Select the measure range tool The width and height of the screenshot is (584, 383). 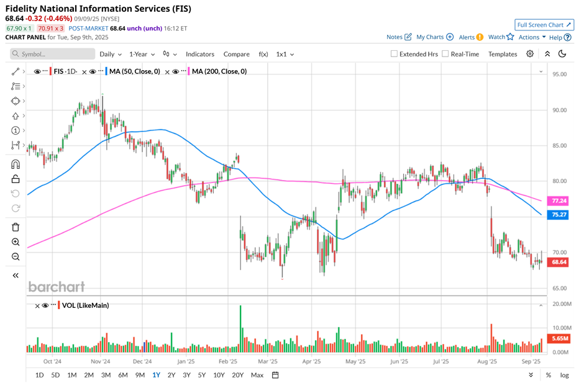[16, 145]
